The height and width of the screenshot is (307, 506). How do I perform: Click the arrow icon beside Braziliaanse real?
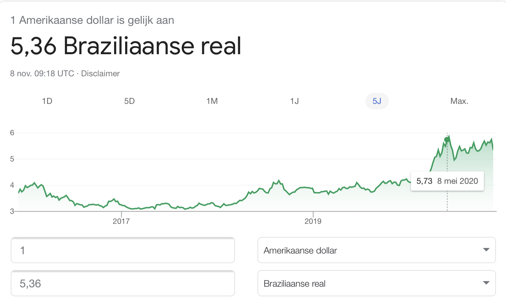[486, 283]
